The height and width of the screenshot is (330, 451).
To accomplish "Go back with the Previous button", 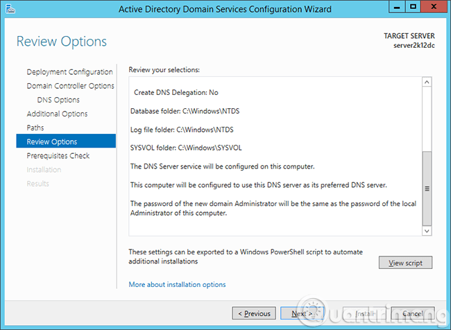I will coord(254,313).
